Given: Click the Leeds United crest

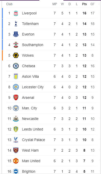Looking at the screenshot, I should (16, 129).
